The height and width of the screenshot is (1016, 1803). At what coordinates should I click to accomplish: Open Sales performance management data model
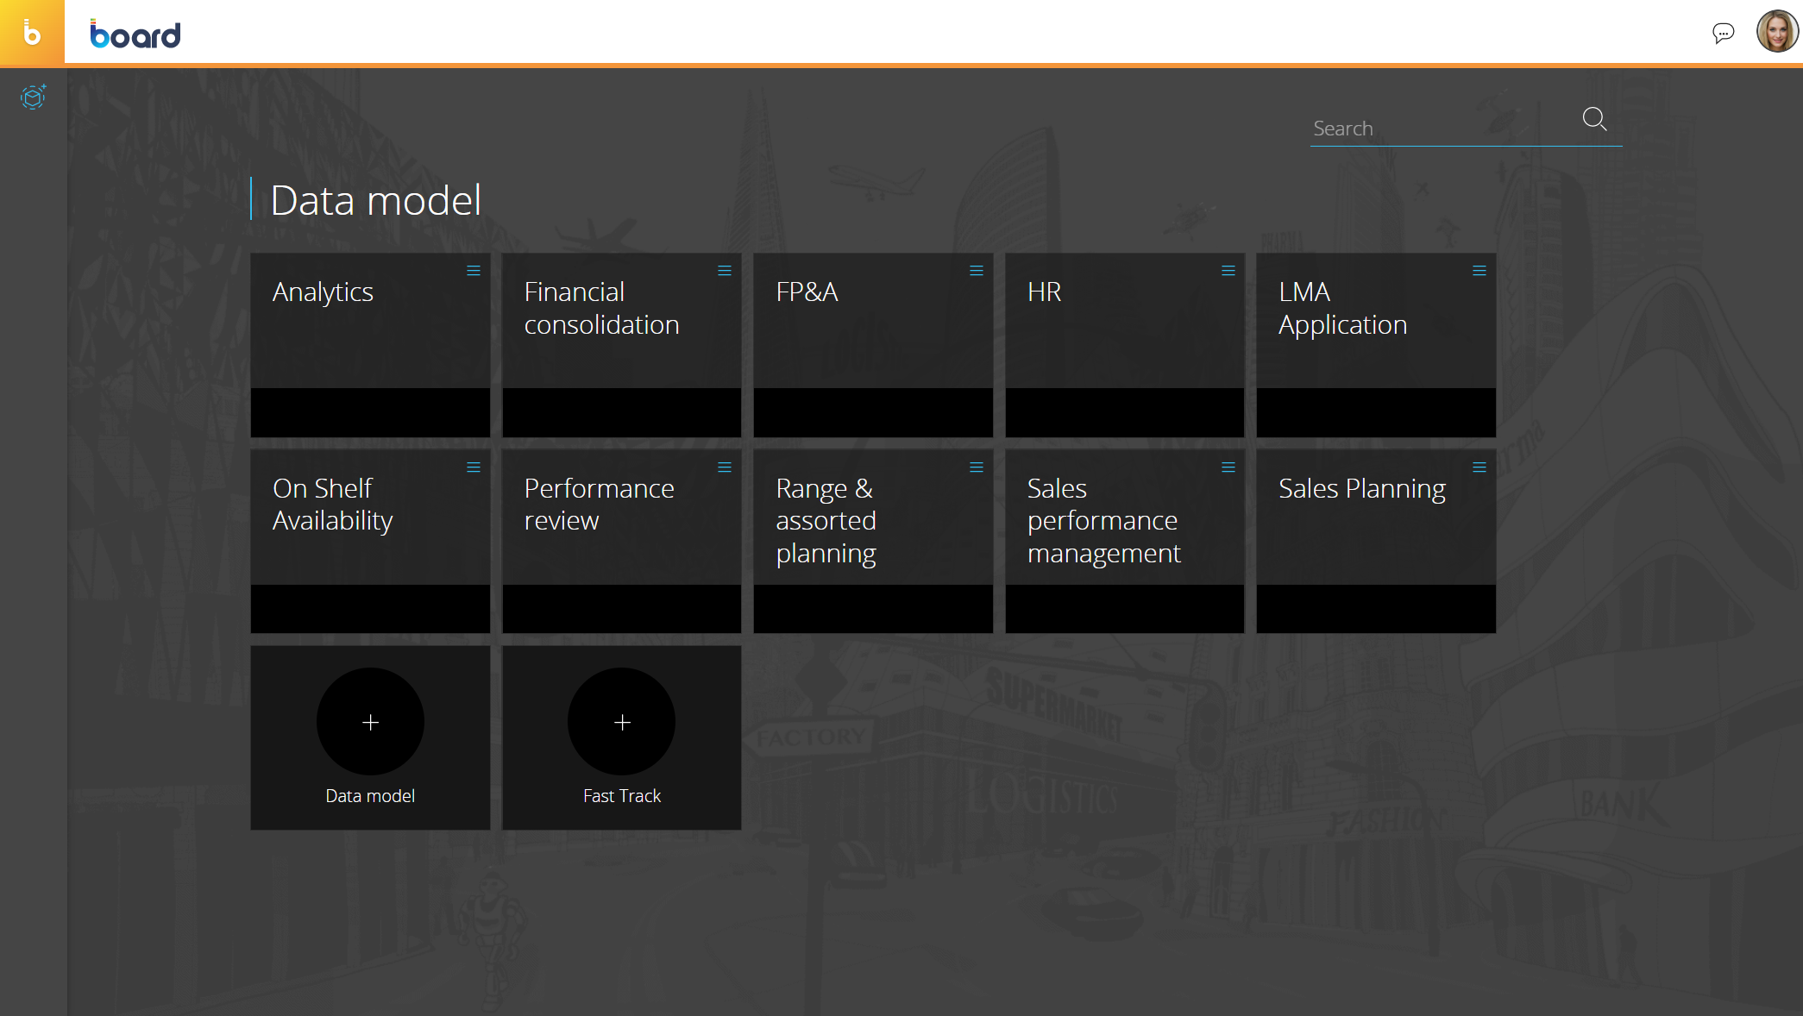point(1124,541)
